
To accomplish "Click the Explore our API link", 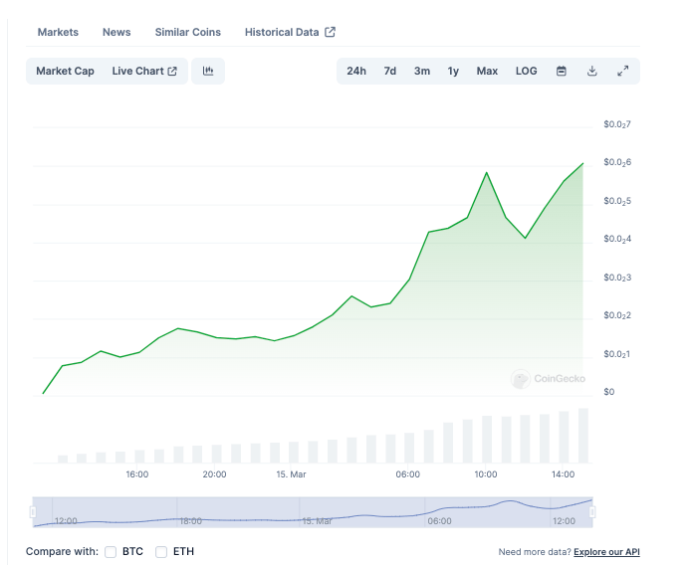I will coord(606,551).
